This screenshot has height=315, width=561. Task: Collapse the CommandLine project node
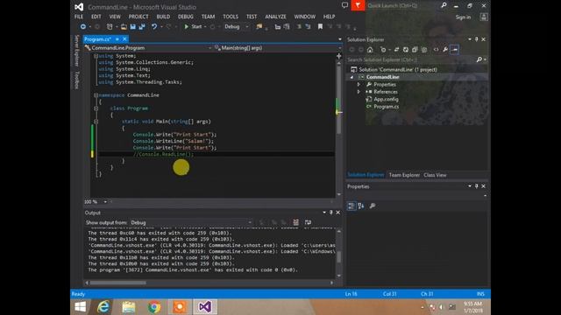tap(352, 77)
